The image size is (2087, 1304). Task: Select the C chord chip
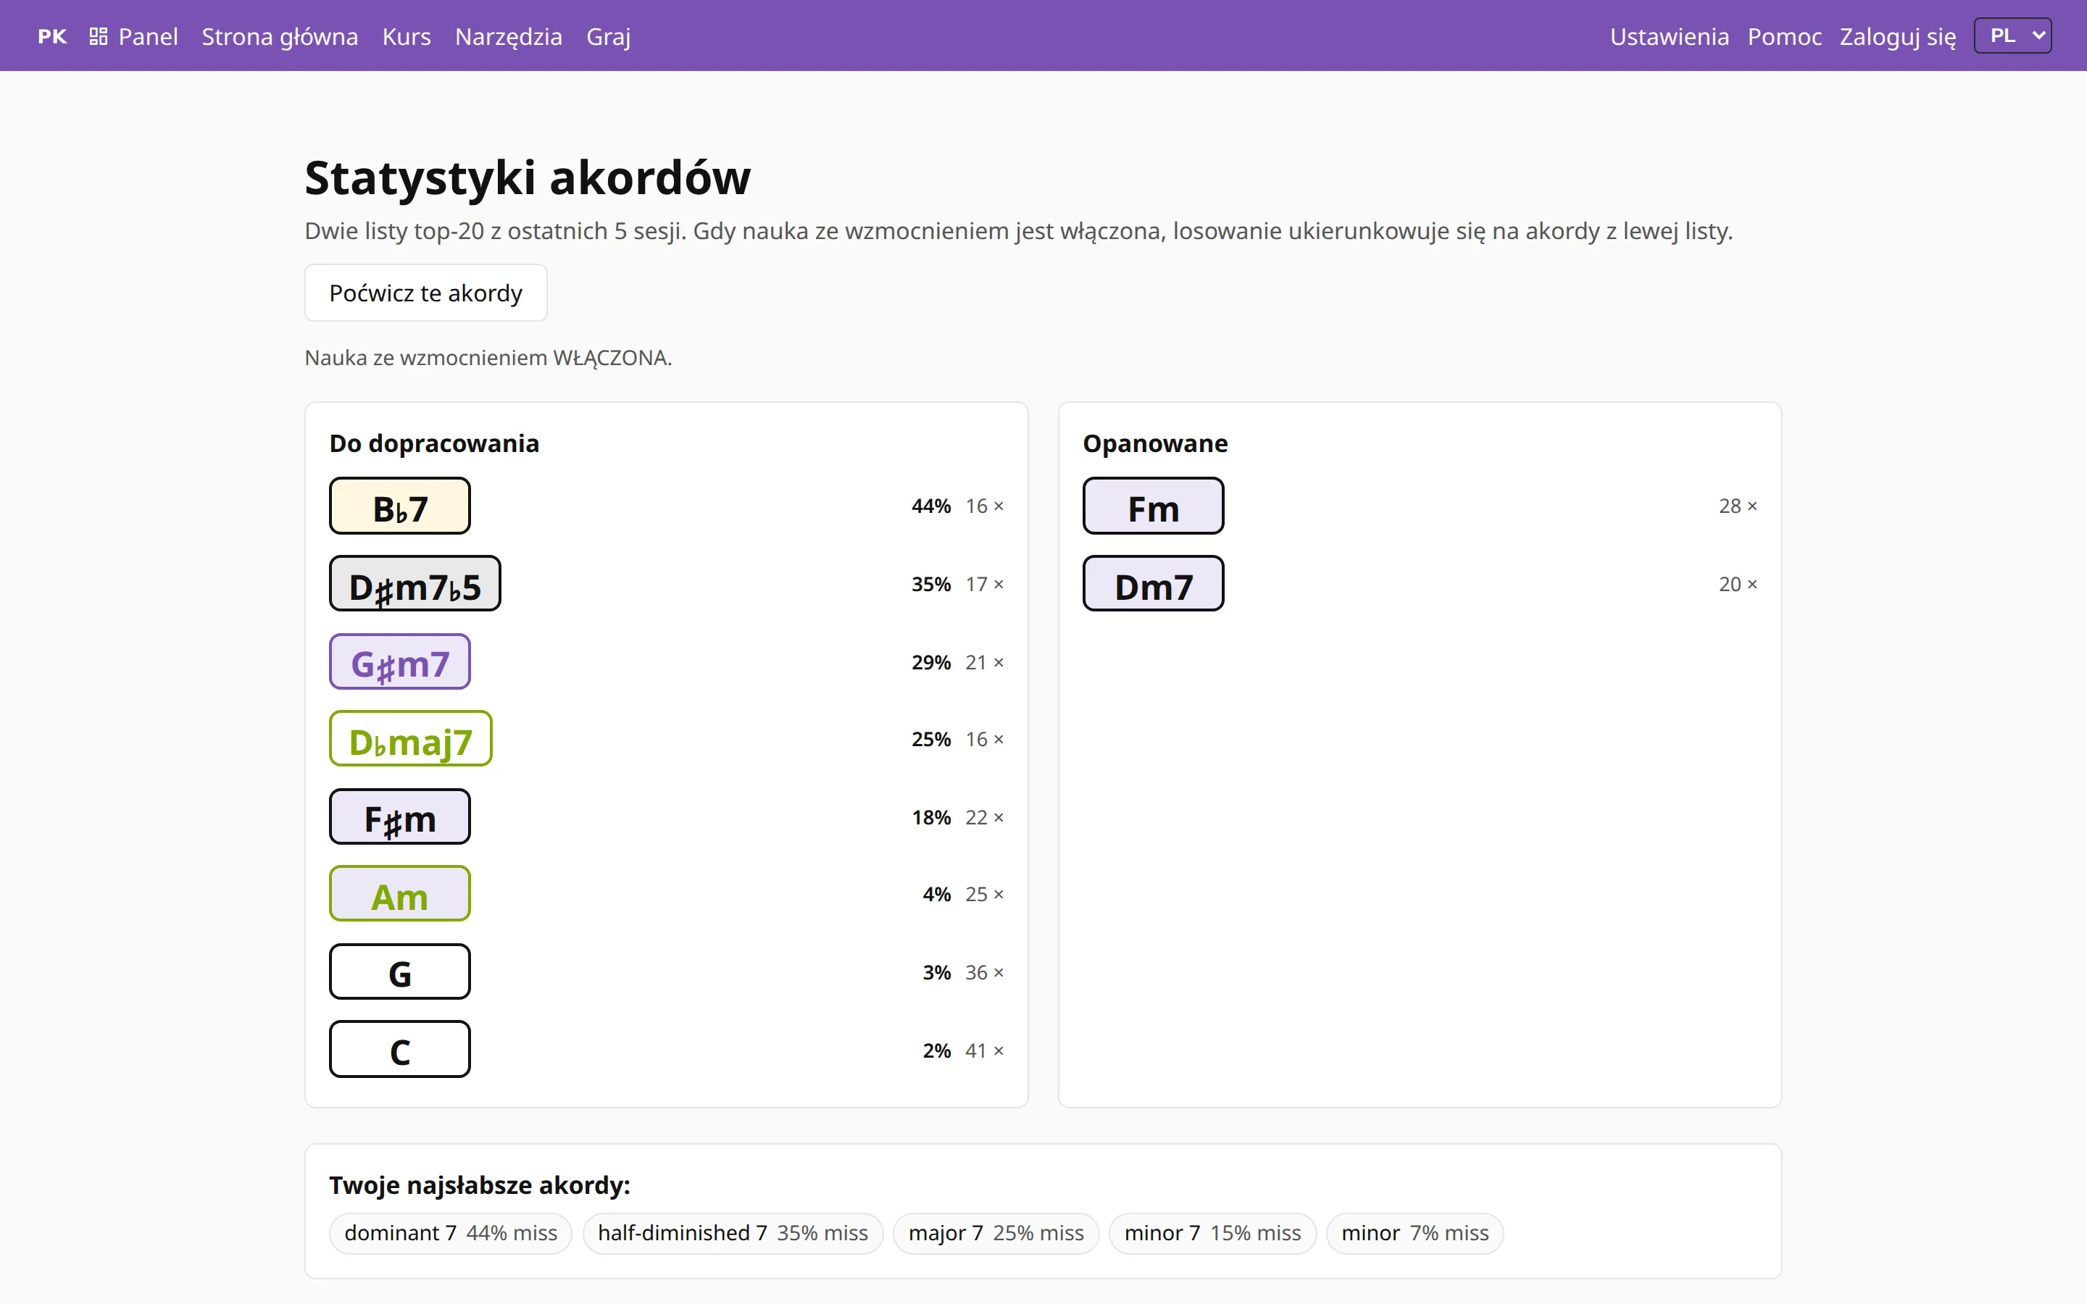coord(400,1050)
